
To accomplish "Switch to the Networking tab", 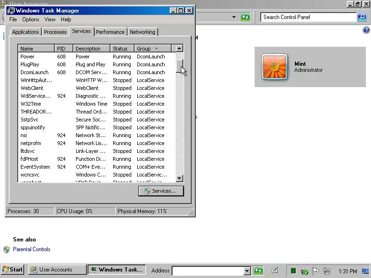I will [x=142, y=32].
